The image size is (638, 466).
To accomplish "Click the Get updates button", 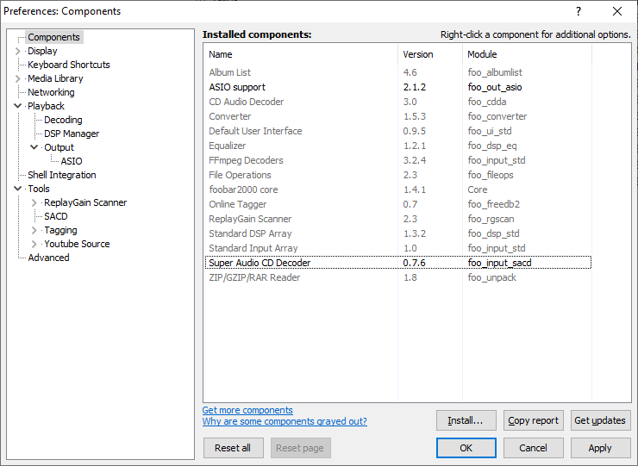I will point(600,420).
